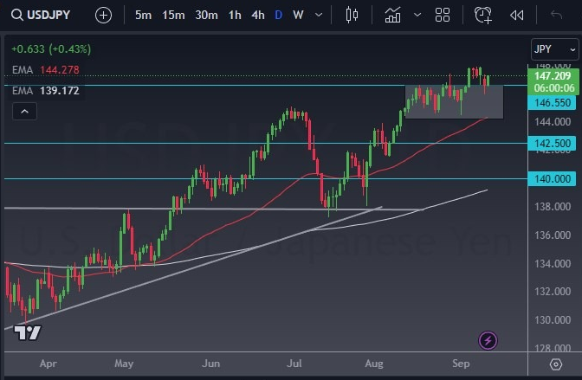Switch to the 5m timeframe

click(x=143, y=15)
